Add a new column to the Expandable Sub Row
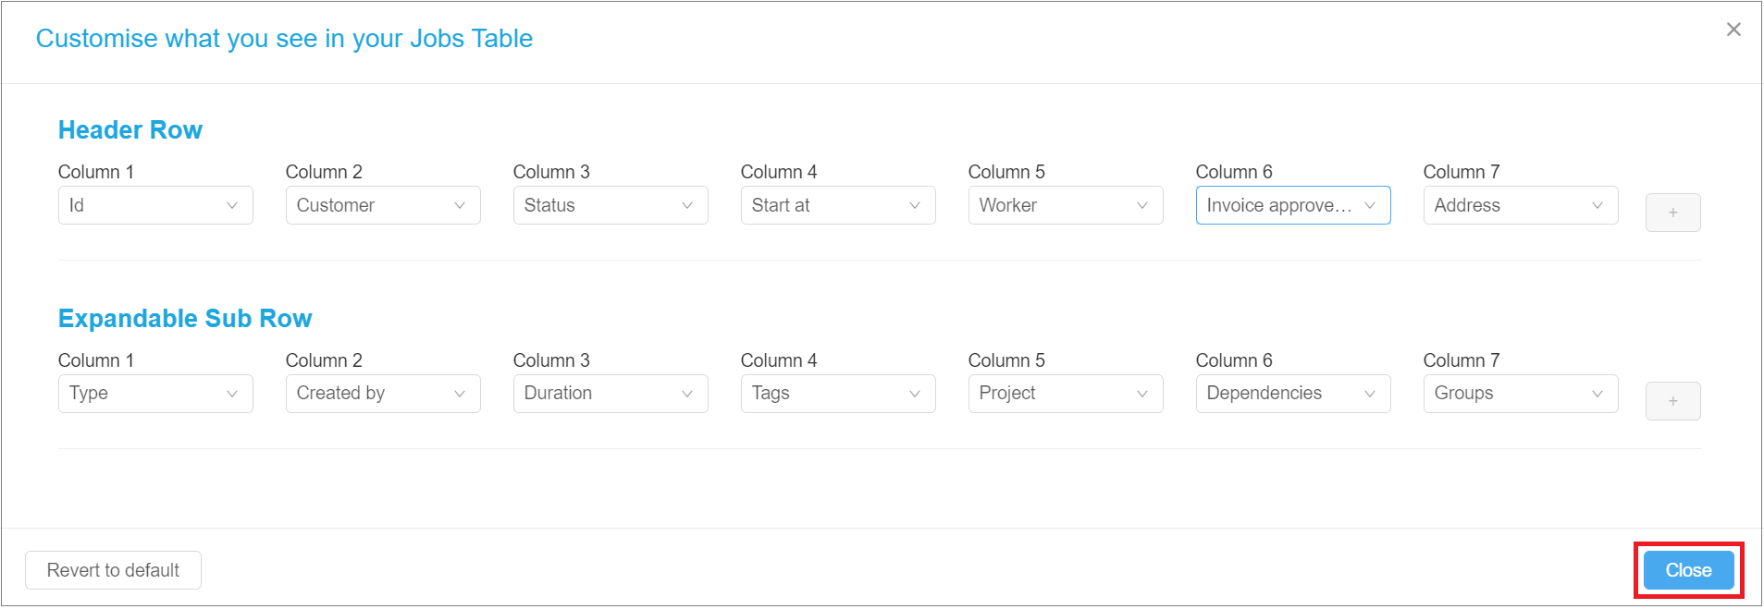The width and height of the screenshot is (1764, 609). [x=1672, y=400]
